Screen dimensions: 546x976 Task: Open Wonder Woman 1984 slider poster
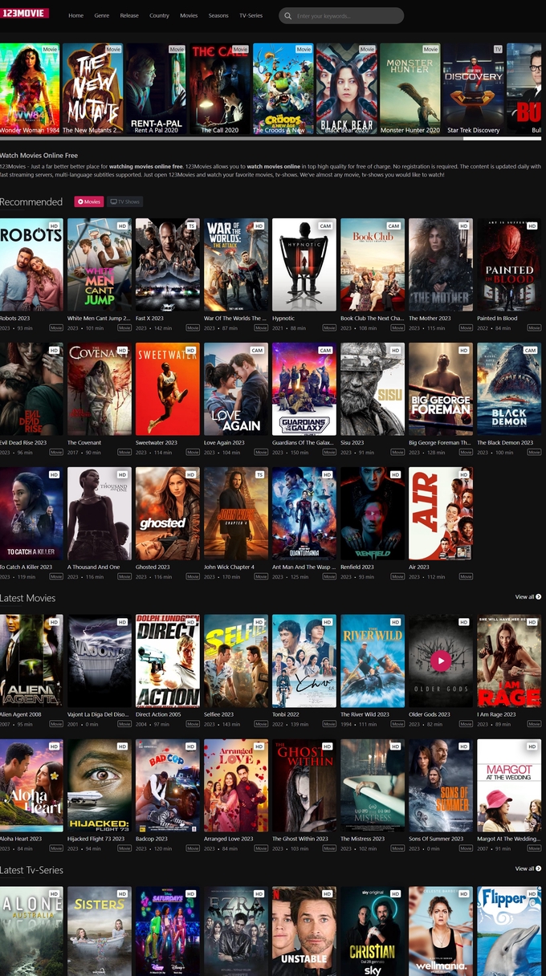tap(30, 88)
